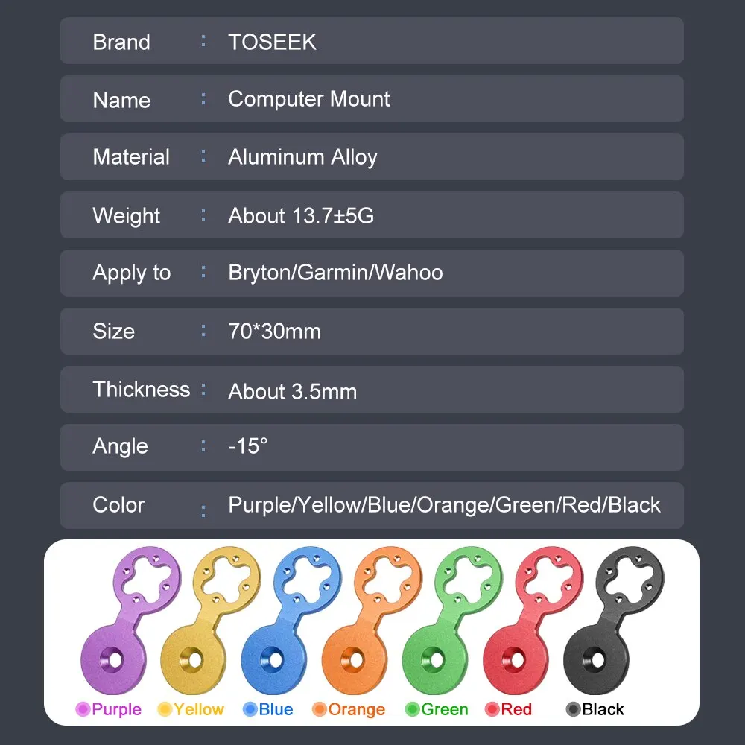
Task: Click the blue computer mount image
Action: point(291,620)
